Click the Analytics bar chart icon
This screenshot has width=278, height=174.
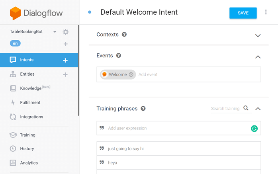click(x=13, y=163)
